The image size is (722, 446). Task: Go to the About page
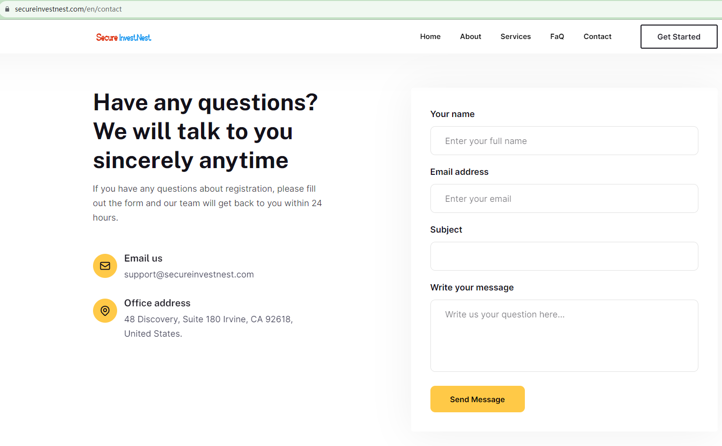[x=470, y=37]
